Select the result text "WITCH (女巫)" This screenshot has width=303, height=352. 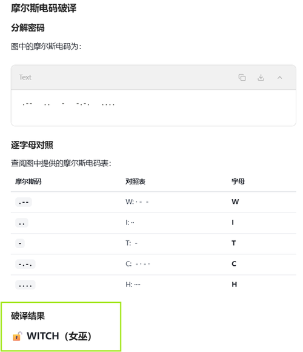point(59,336)
